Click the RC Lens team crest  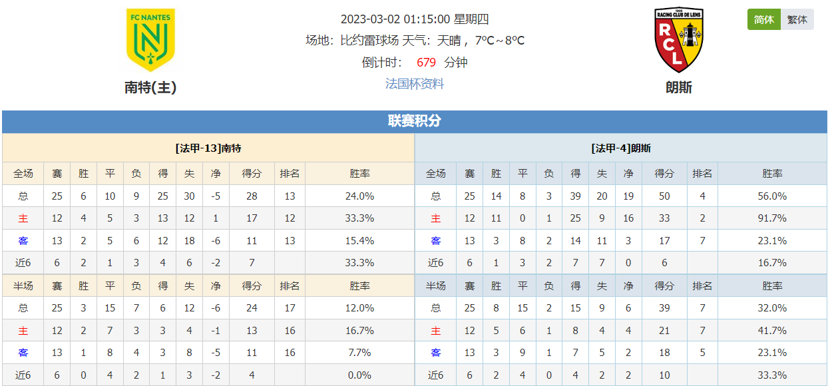[679, 40]
